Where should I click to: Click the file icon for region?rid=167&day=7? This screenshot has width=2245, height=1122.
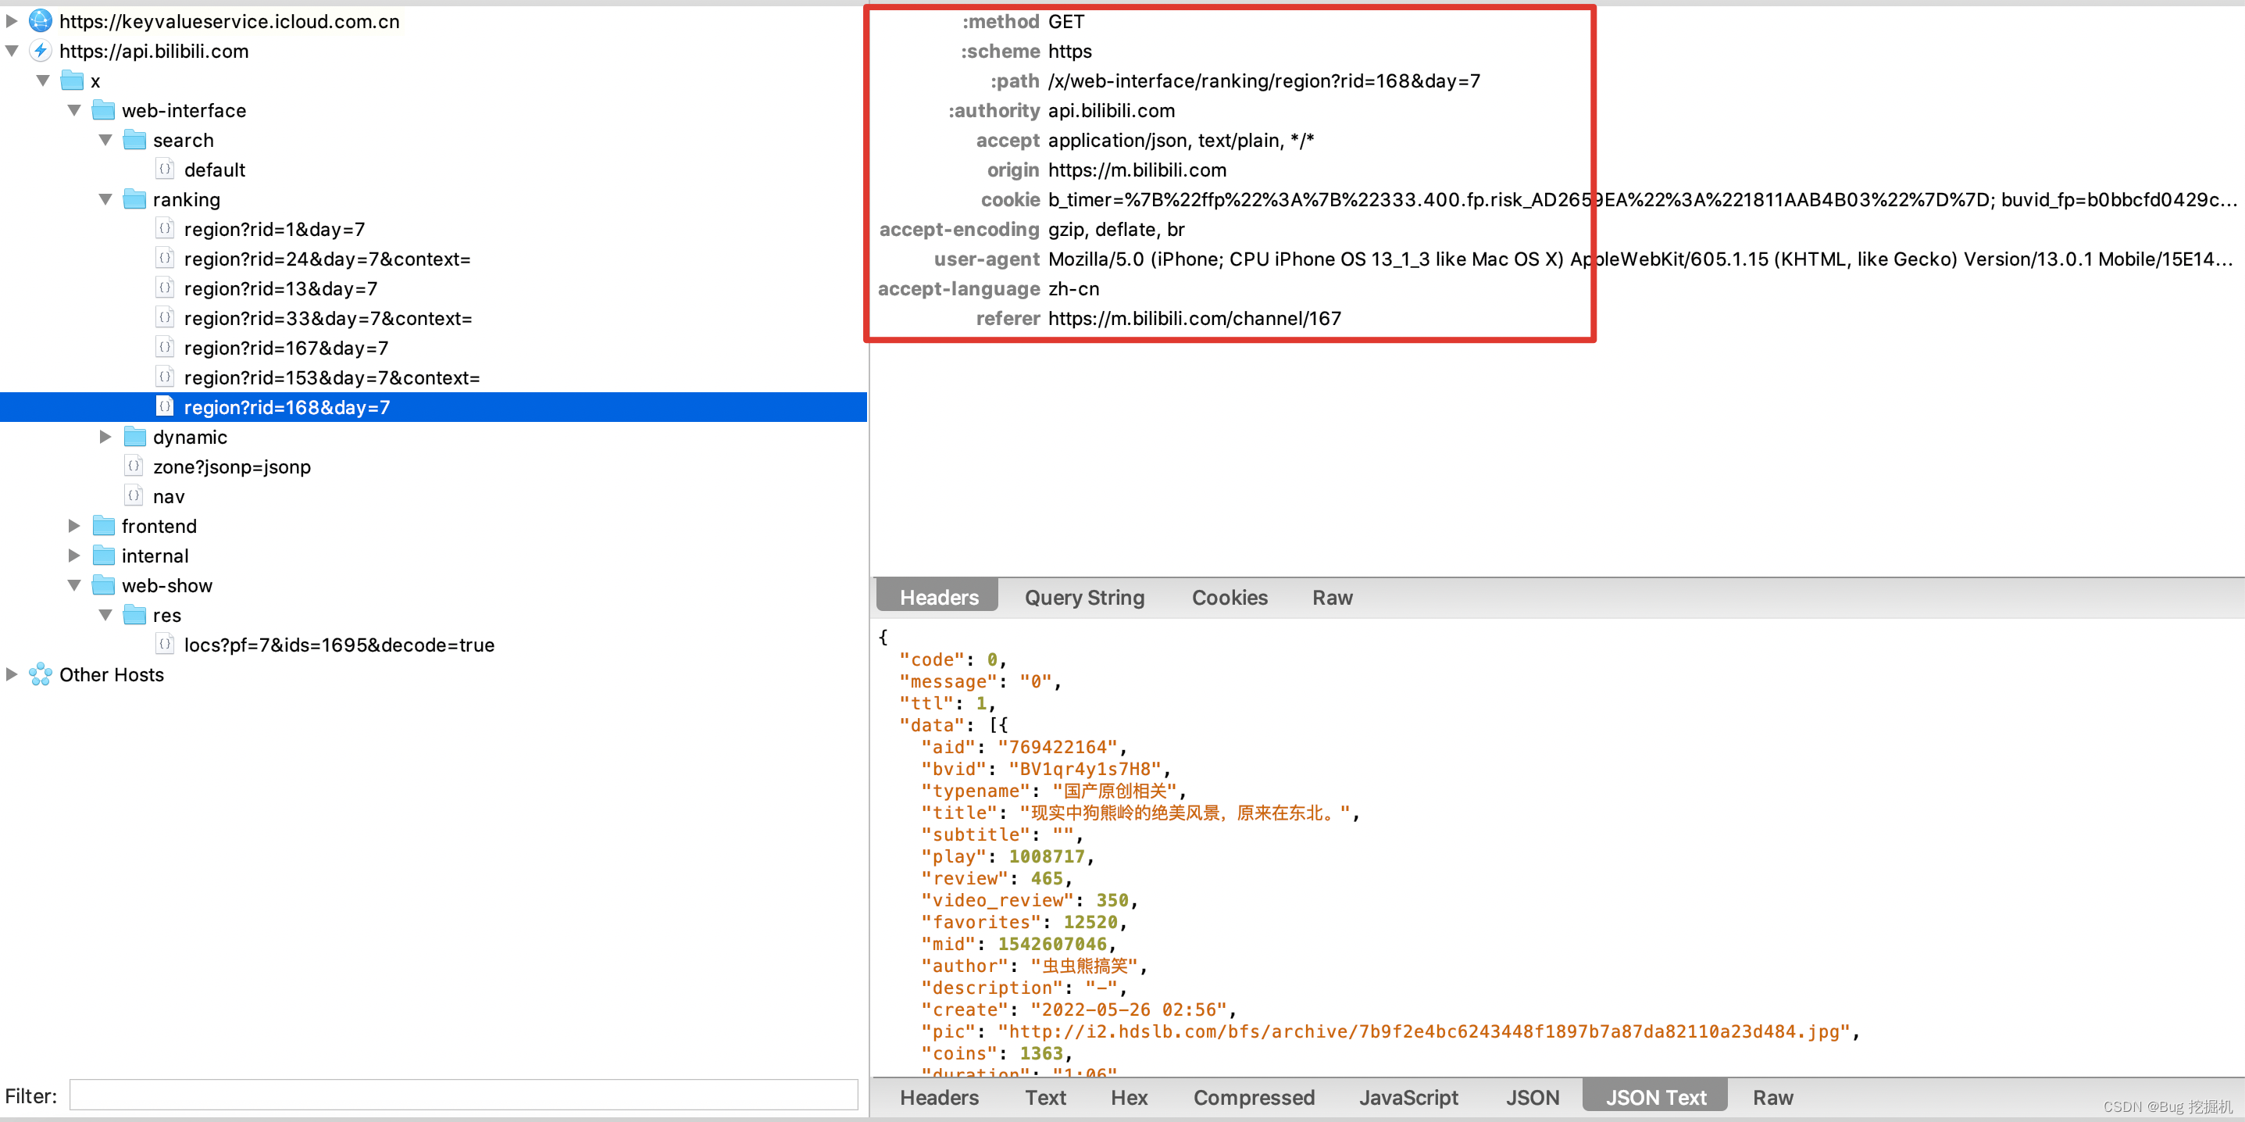click(165, 347)
